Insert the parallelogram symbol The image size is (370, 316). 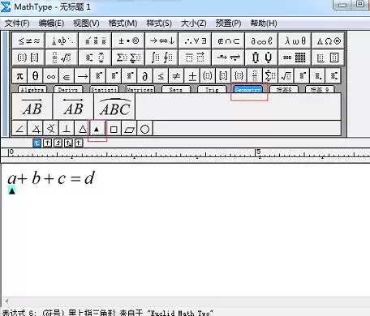[x=130, y=130]
